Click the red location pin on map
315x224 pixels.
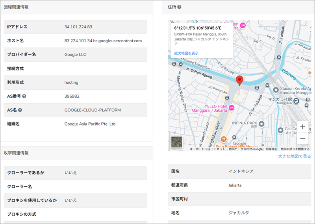click(x=239, y=81)
